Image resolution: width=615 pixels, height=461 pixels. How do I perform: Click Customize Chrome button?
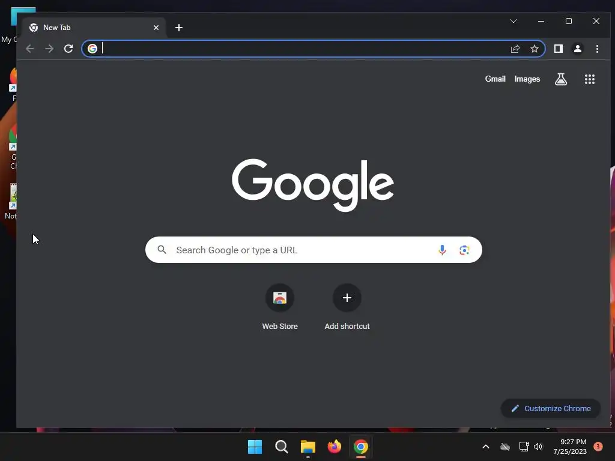pos(551,408)
